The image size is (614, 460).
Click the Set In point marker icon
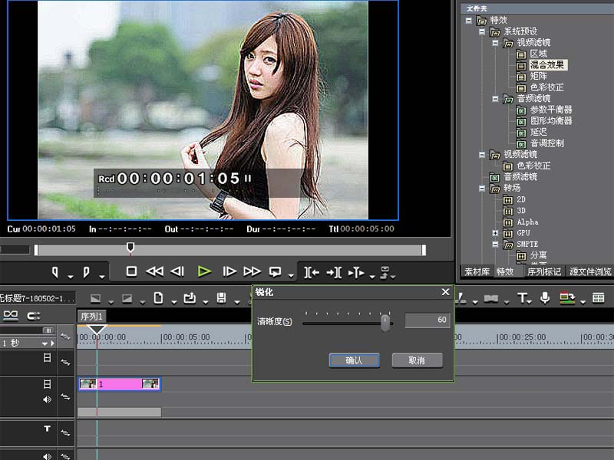coord(55,272)
